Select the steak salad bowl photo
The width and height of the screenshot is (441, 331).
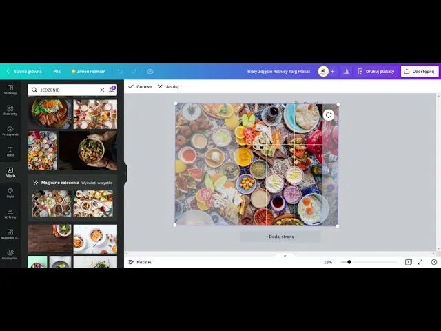[50, 113]
